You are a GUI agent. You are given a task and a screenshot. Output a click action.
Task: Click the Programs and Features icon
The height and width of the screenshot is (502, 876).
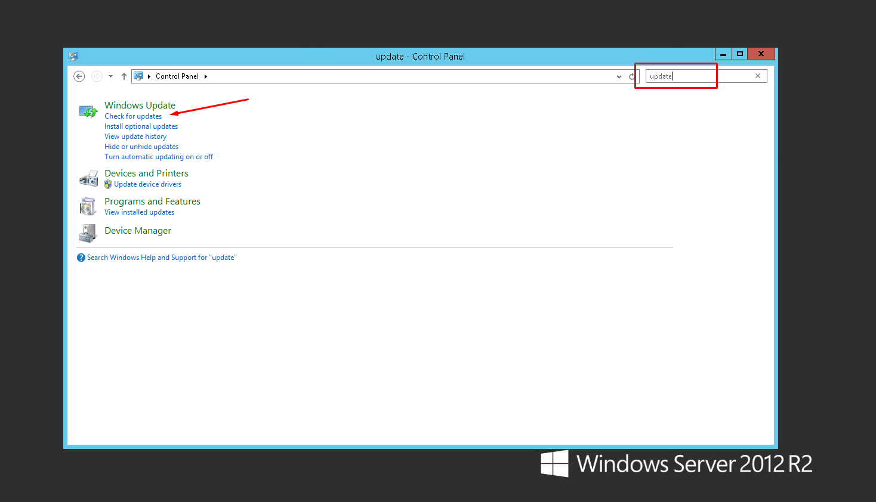[88, 206]
